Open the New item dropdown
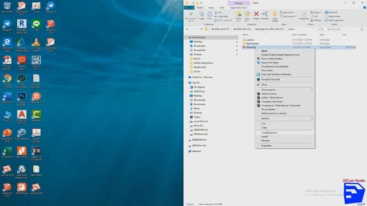Image resolution: width=367 pixels, height=206 pixels. 287,13
